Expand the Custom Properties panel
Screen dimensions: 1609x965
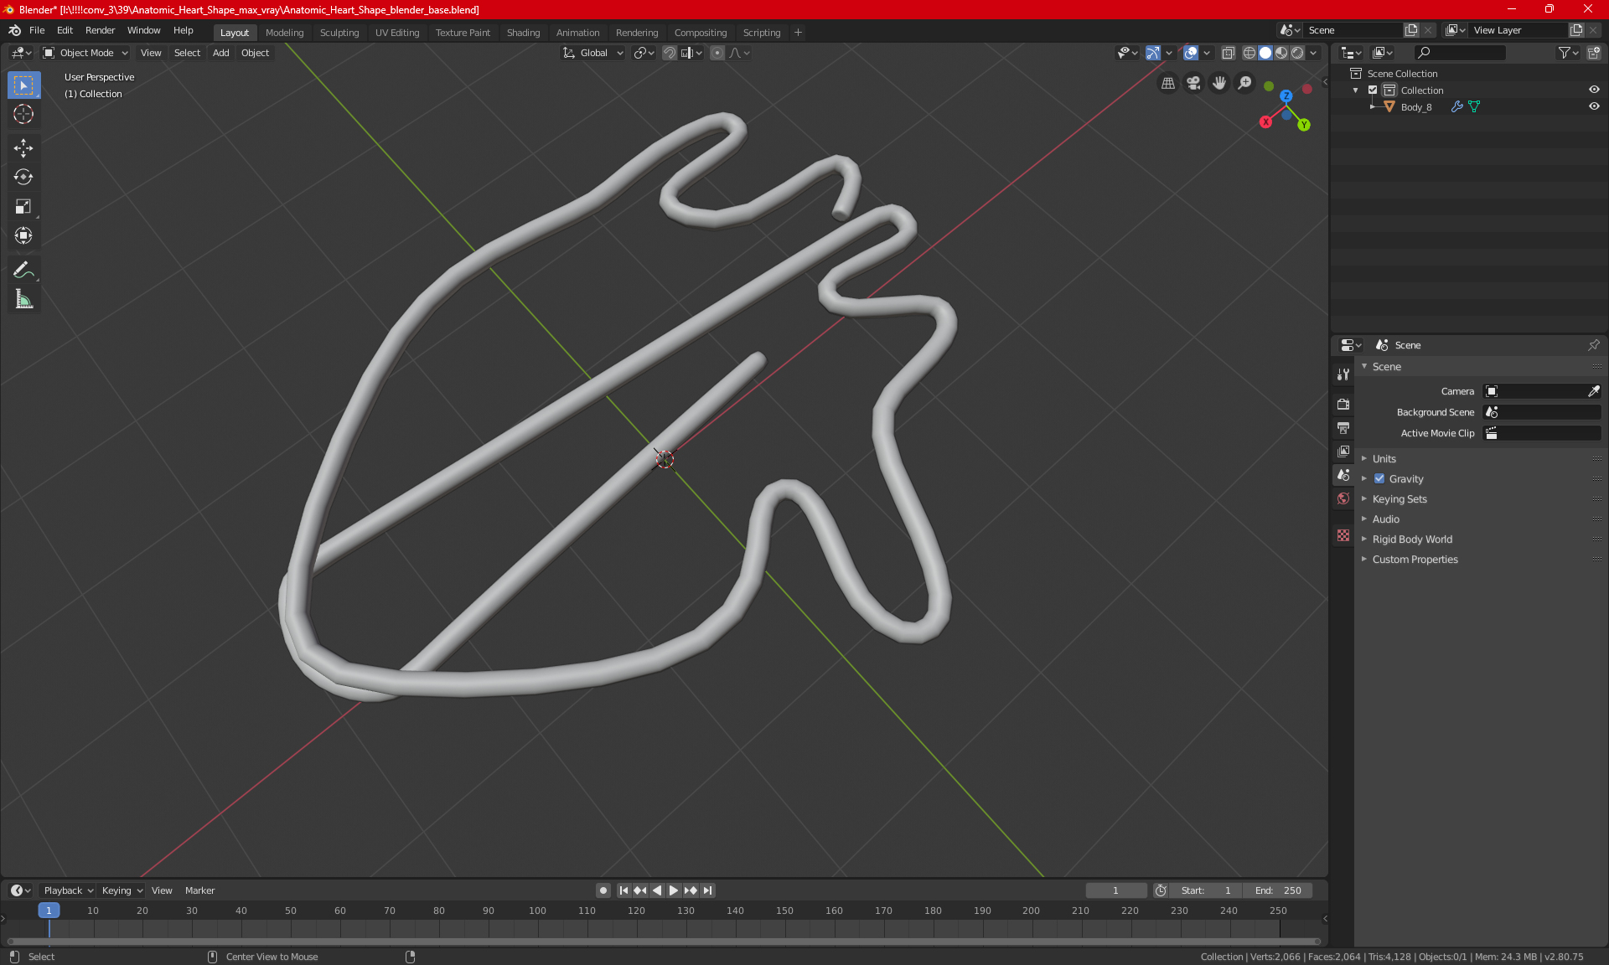click(1415, 560)
